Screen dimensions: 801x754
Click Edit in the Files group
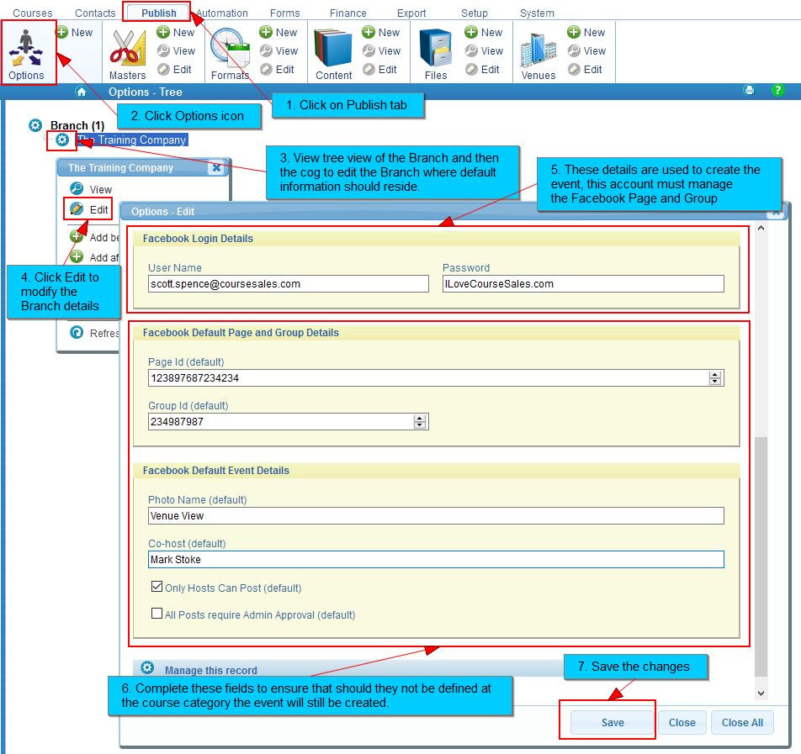[483, 69]
